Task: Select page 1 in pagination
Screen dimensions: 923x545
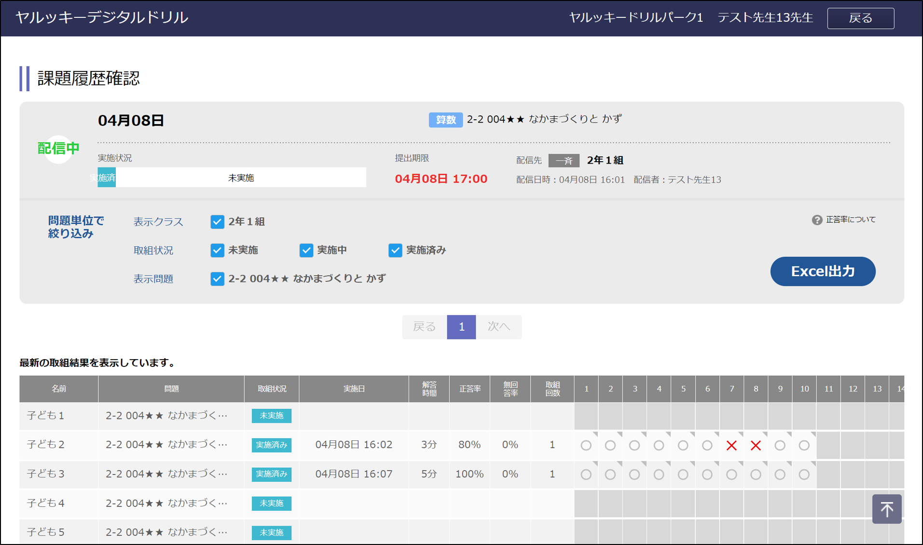Action: point(461,327)
